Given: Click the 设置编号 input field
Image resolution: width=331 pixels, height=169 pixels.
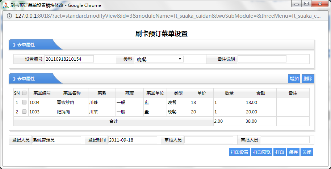Looking at the screenshot, I should point(69,59).
